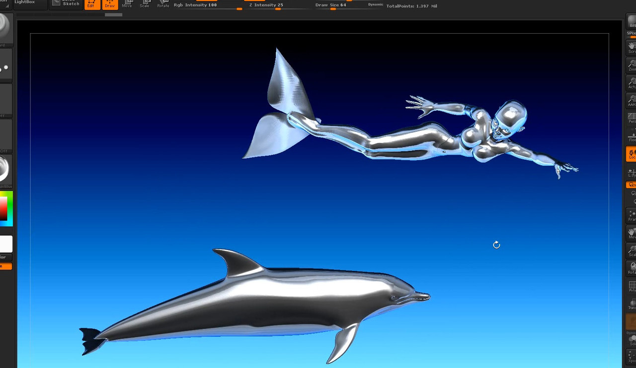The height and width of the screenshot is (368, 636).
Task: Toggle the Floor grid
Action: [x=631, y=136]
